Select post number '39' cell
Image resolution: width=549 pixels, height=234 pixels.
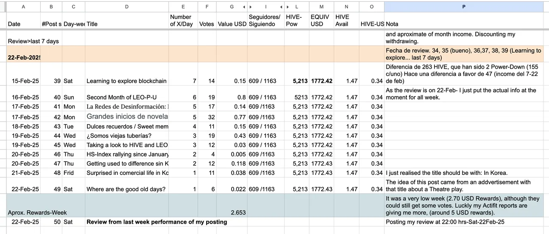[x=51, y=74]
